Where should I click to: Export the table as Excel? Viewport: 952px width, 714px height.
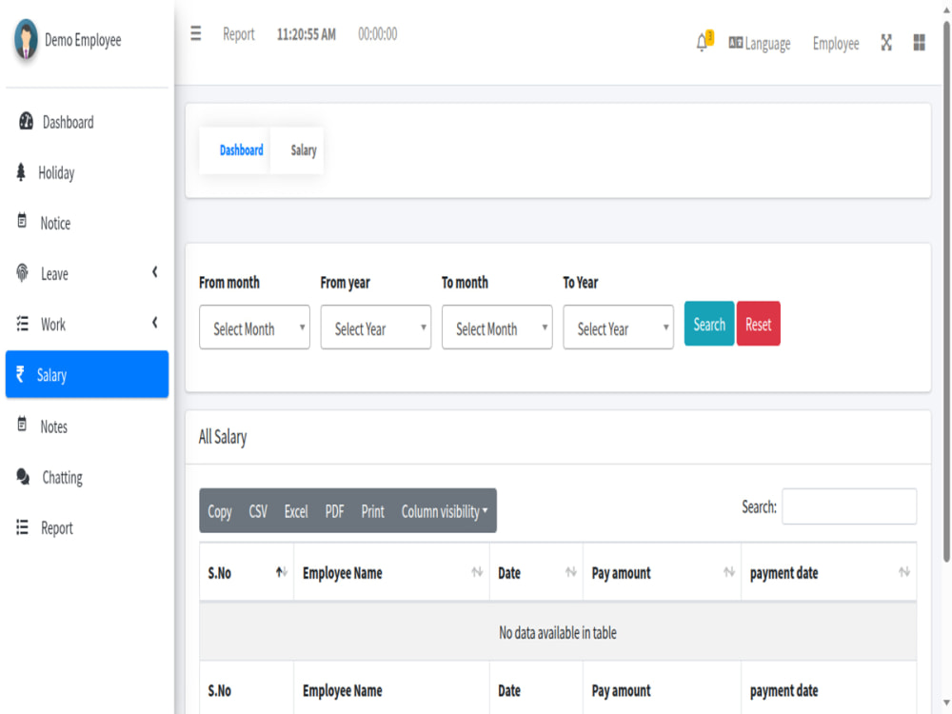(x=296, y=511)
